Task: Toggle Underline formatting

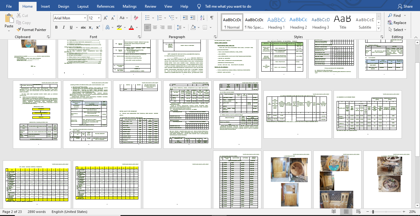Action: (71, 27)
